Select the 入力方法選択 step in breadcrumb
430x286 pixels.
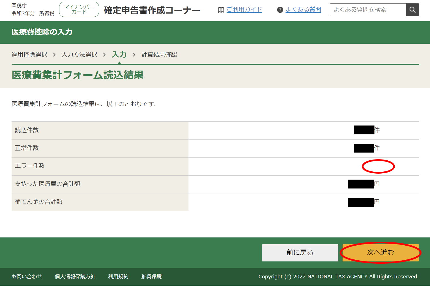click(x=79, y=54)
